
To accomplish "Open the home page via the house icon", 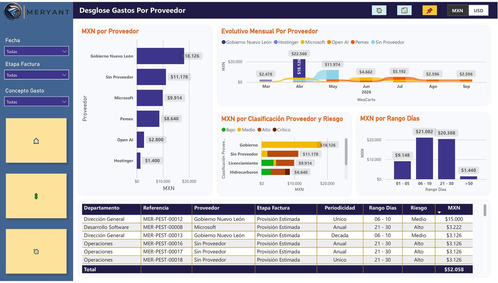I will click(x=36, y=141).
